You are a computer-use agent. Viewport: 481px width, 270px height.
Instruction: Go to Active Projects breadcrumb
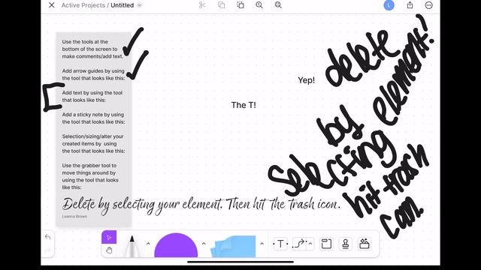[x=83, y=5]
